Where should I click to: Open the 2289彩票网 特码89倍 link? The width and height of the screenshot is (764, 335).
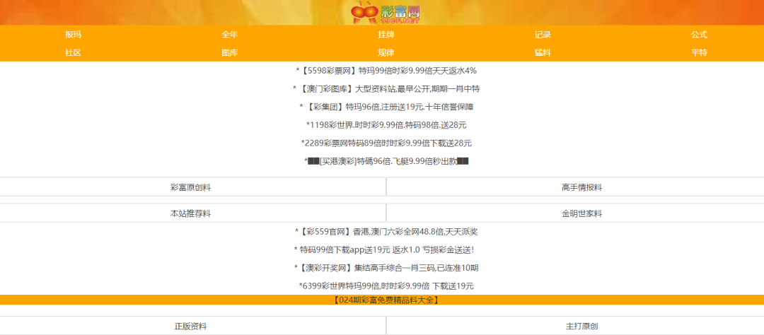click(x=386, y=143)
